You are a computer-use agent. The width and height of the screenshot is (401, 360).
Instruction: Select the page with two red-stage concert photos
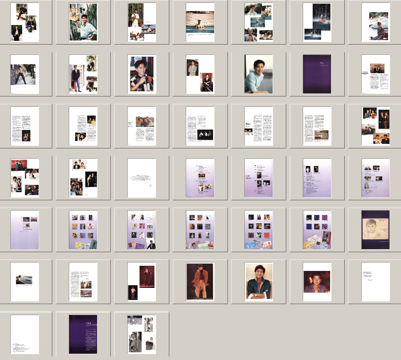(142, 282)
